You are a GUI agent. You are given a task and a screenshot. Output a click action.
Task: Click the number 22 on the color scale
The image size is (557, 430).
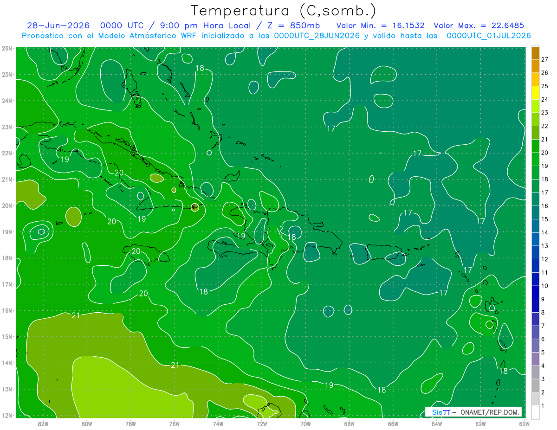pyautogui.click(x=544, y=126)
